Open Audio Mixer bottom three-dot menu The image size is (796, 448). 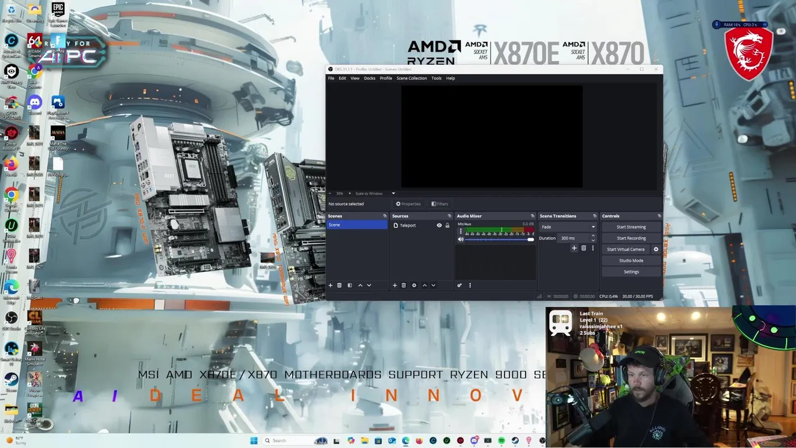pyautogui.click(x=470, y=285)
